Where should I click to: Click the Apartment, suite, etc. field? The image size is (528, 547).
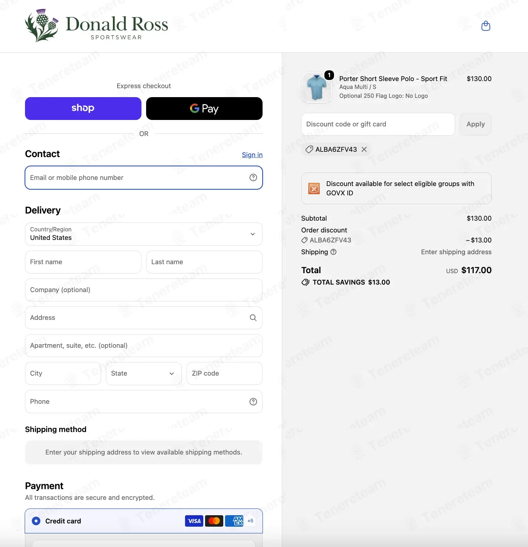point(144,346)
